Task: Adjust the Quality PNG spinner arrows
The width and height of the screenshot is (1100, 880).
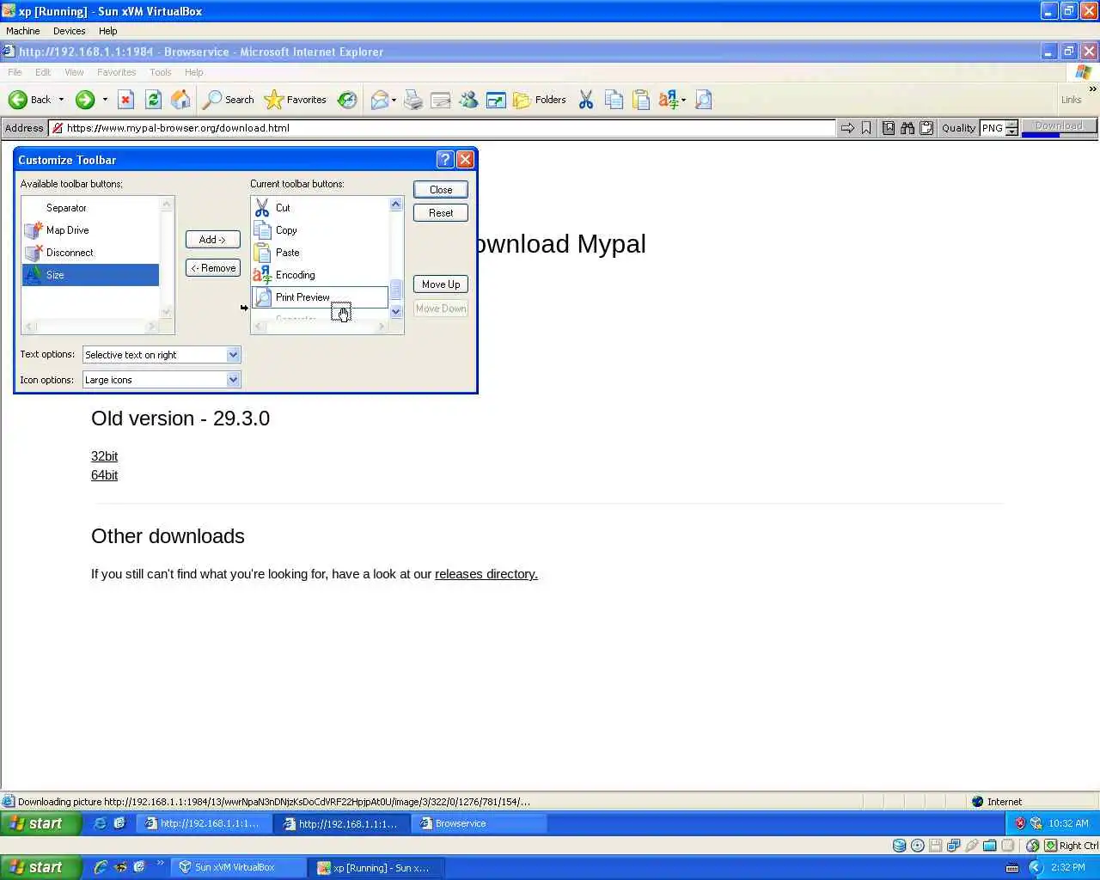Action: (x=1011, y=128)
